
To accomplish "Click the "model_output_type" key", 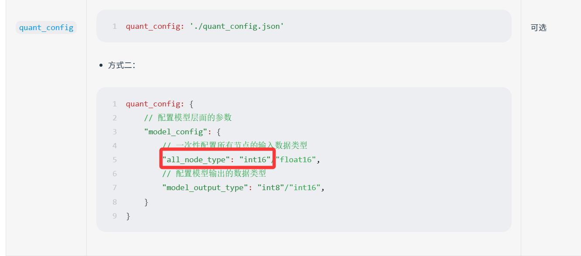I will 205,188.
